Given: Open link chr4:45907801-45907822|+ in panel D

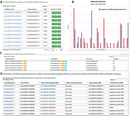Looking at the screenshot, I should [x=48, y=92].
